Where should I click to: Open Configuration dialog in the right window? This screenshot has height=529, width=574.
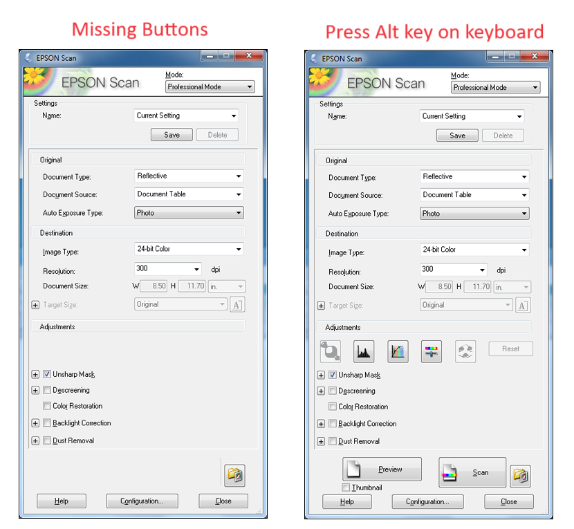click(427, 502)
